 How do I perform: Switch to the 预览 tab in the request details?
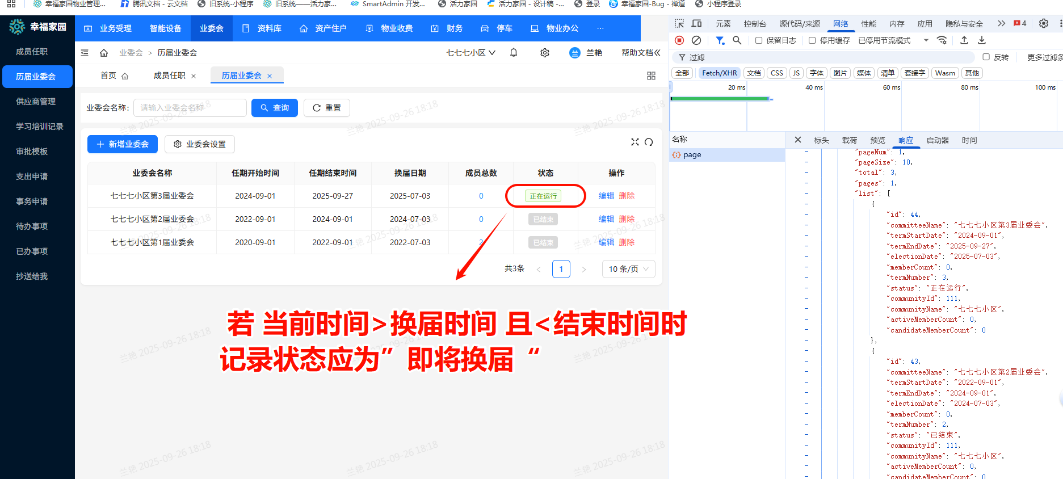coord(877,140)
